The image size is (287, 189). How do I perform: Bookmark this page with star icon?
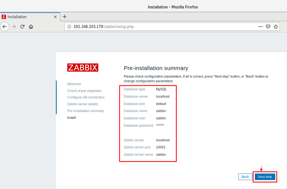pyautogui.click(x=276, y=27)
